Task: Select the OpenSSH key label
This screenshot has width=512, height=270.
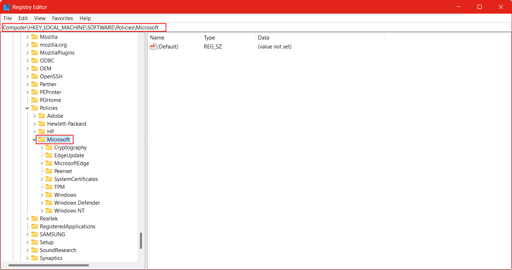Action: [x=51, y=76]
